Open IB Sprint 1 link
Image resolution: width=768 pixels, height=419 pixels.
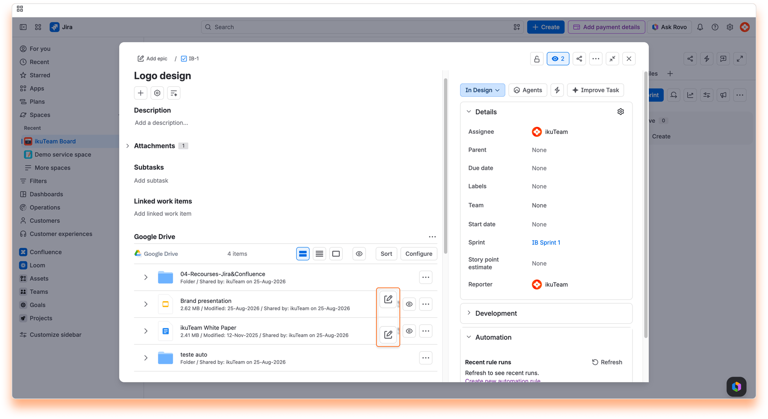pos(546,243)
